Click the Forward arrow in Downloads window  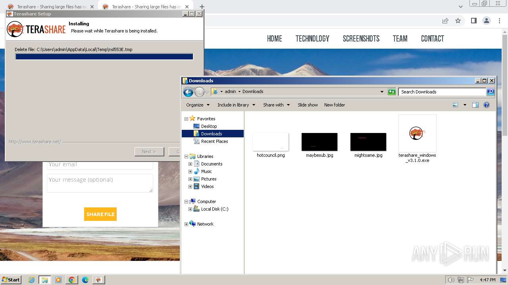tap(199, 92)
